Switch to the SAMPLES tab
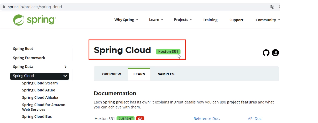This screenshot has width=318, height=123. [x=166, y=74]
